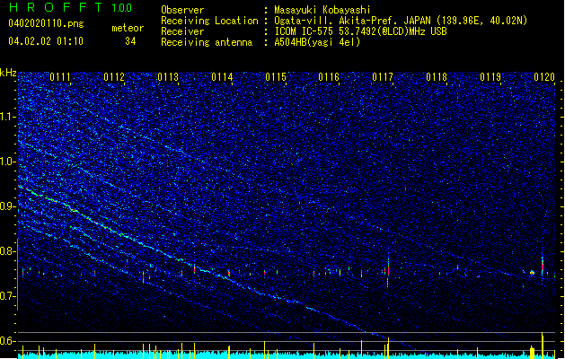Click the meteor count value 34

(130, 41)
